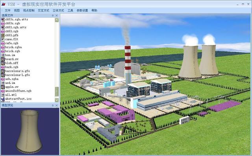The height and width of the screenshot is (156, 252).
Task: Open the 文件 menu
Action: pos(7,11)
